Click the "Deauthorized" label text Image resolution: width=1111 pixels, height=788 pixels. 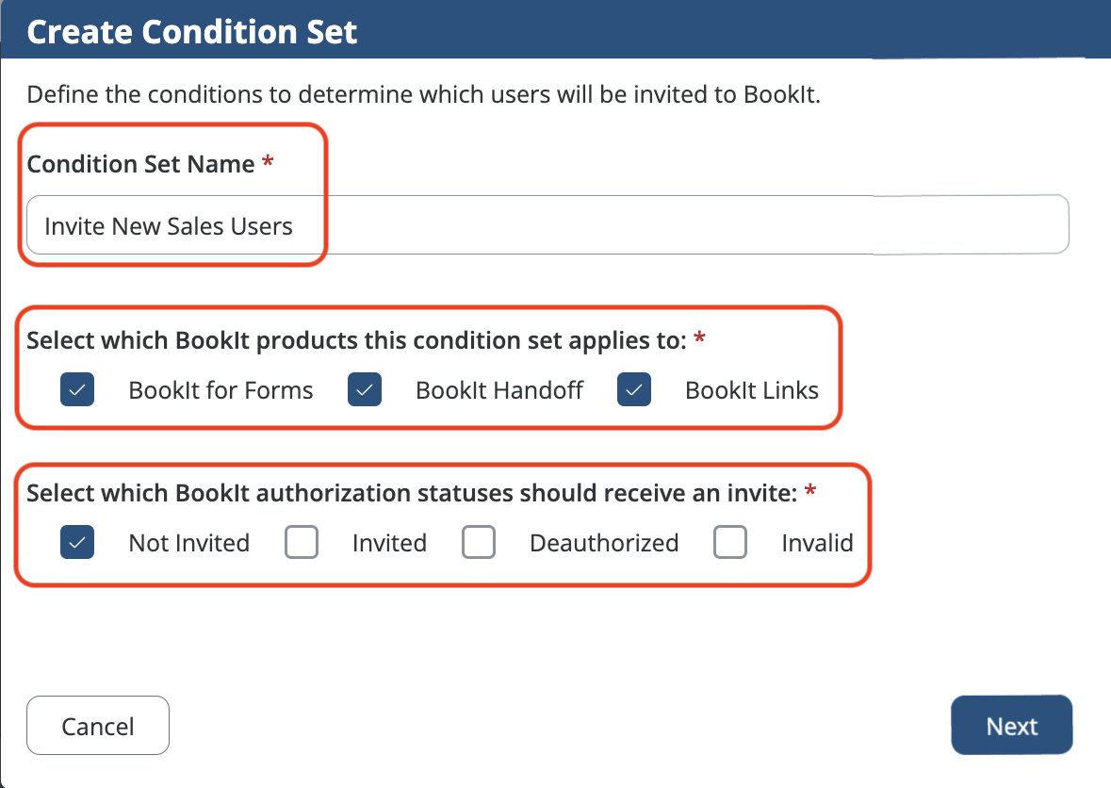coord(604,543)
